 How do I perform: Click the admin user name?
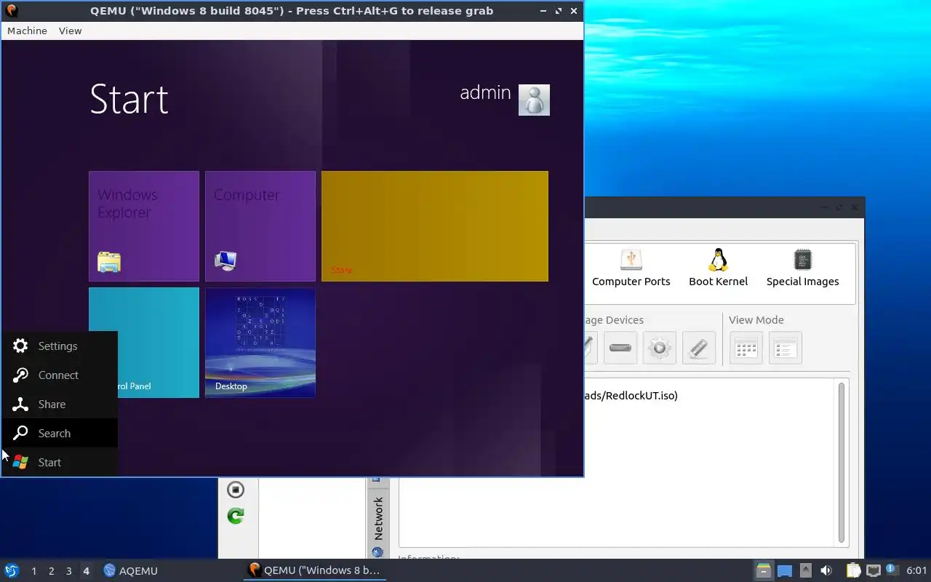tap(485, 93)
